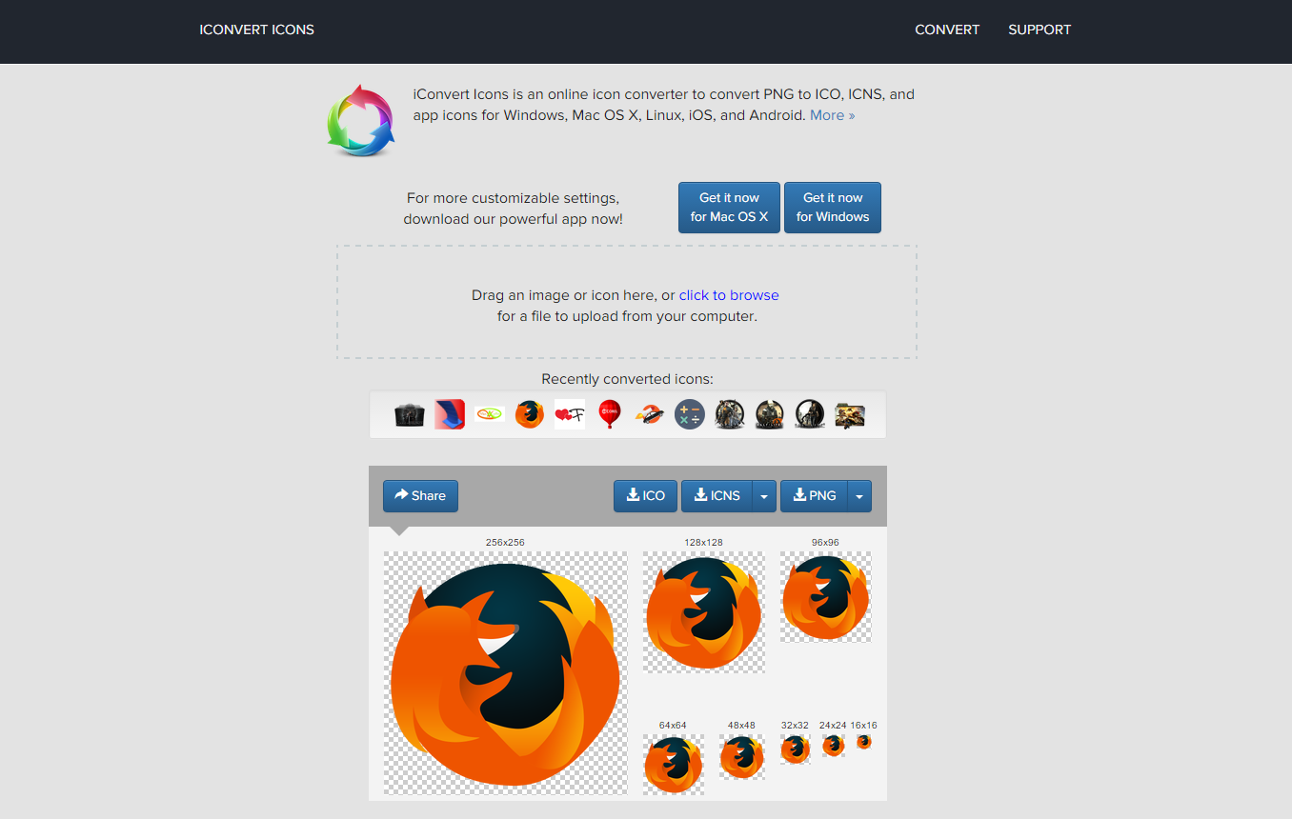The image size is (1292, 819).
Task: Click the rocket skateboard icon
Action: [649, 414]
